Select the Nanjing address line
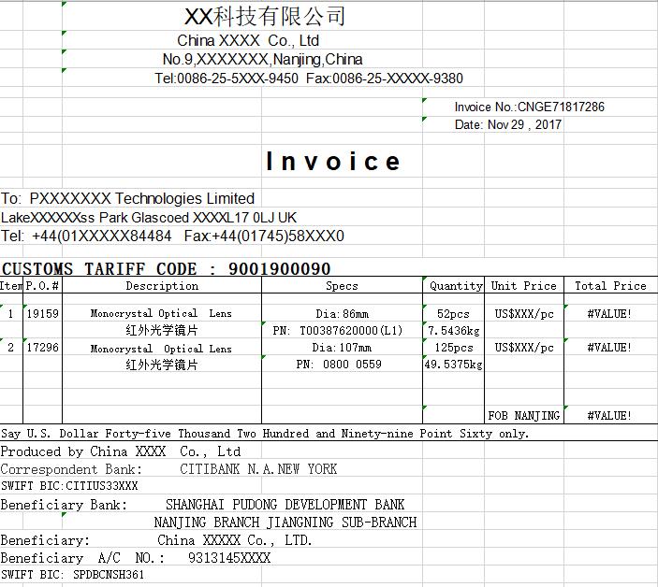Image resolution: width=658 pixels, height=587 pixels. 263,60
